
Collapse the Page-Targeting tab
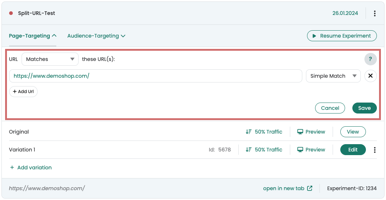pos(33,36)
